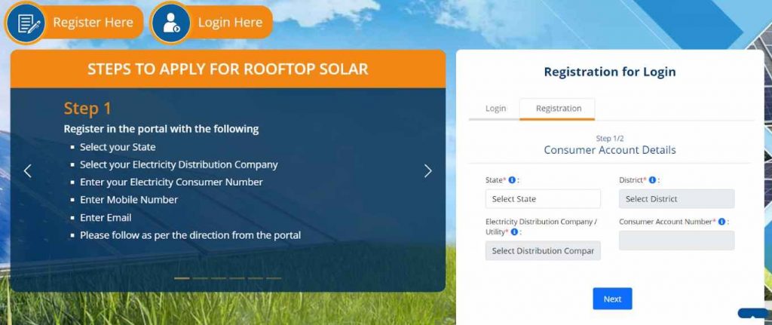
Task: Select the first carousel slide indicator
Action: (182, 278)
